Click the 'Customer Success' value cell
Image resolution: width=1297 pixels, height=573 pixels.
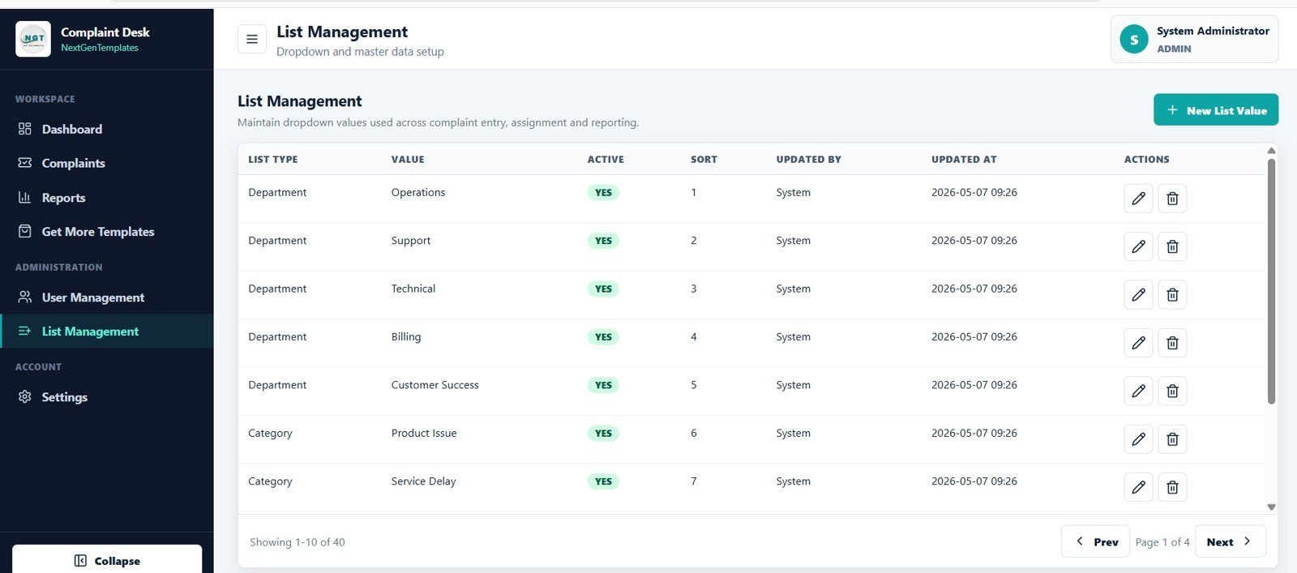pos(434,385)
